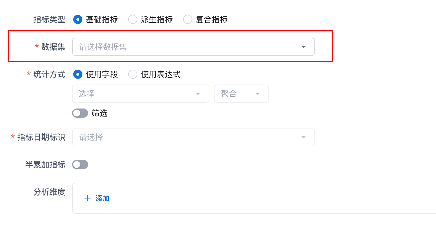Switch indicator type to 复合指标

click(x=188, y=19)
